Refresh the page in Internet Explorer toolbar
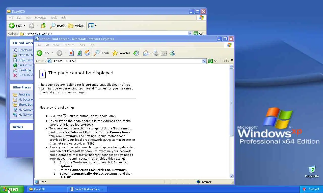 (x=79, y=53)
